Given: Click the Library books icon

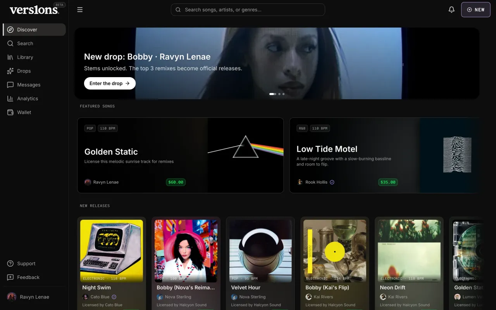Looking at the screenshot, I should tap(10, 57).
